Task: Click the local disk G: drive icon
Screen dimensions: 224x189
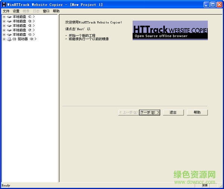Action: [x=9, y=35]
